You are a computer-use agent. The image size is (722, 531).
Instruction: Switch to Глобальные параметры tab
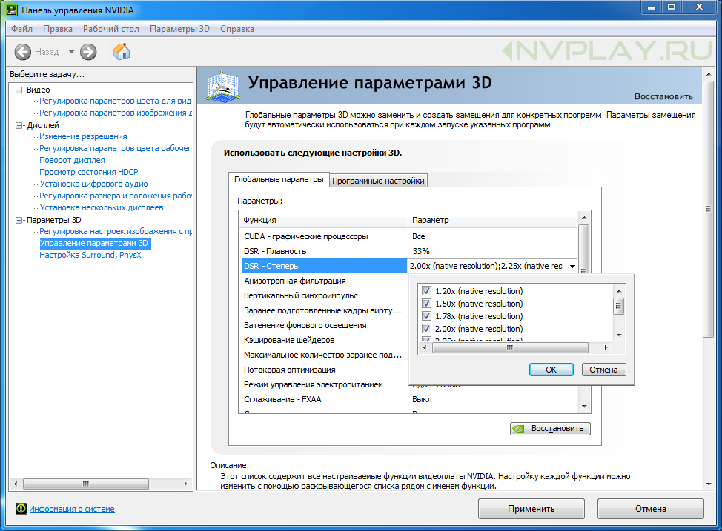pyautogui.click(x=279, y=179)
